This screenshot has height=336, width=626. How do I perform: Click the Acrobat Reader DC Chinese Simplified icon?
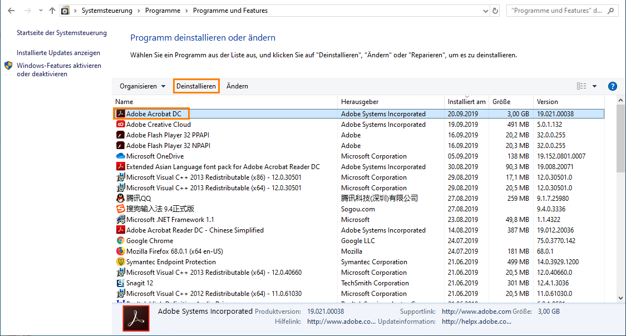click(121, 230)
